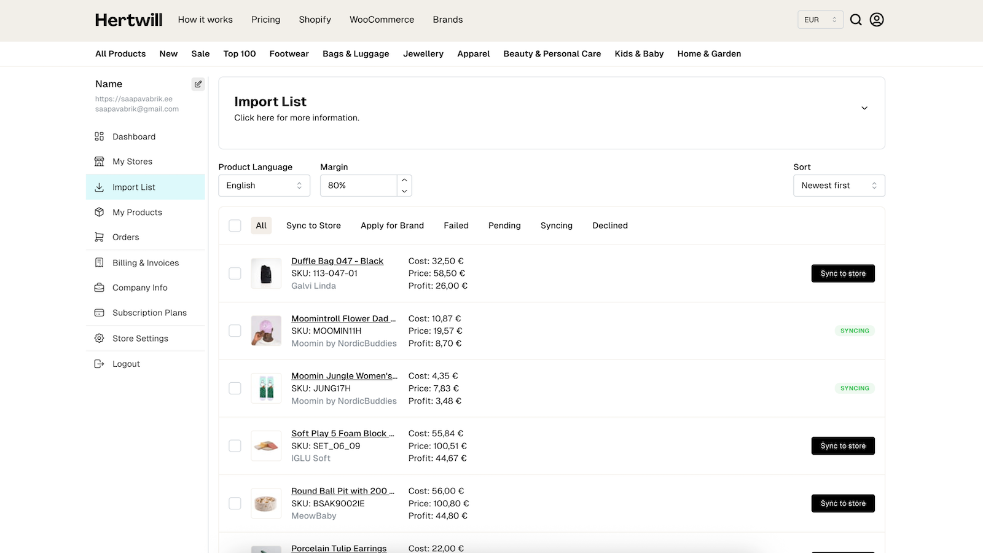Open the Bags & Luggage category

pyautogui.click(x=356, y=54)
